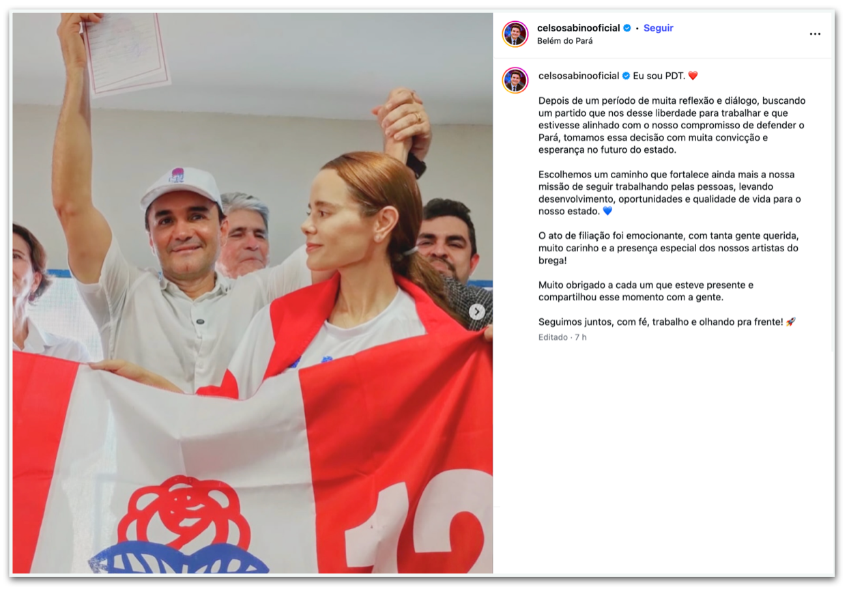Viewport: 849px width, 594px height.
Task: Open celsosabinooficial username in the caption
Action: click(579, 76)
